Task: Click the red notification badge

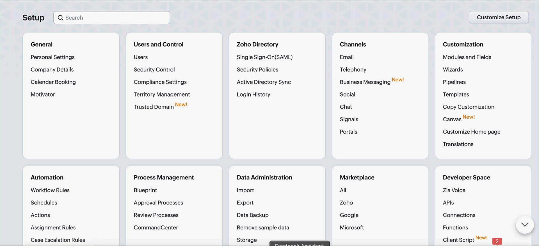Action: point(497,241)
